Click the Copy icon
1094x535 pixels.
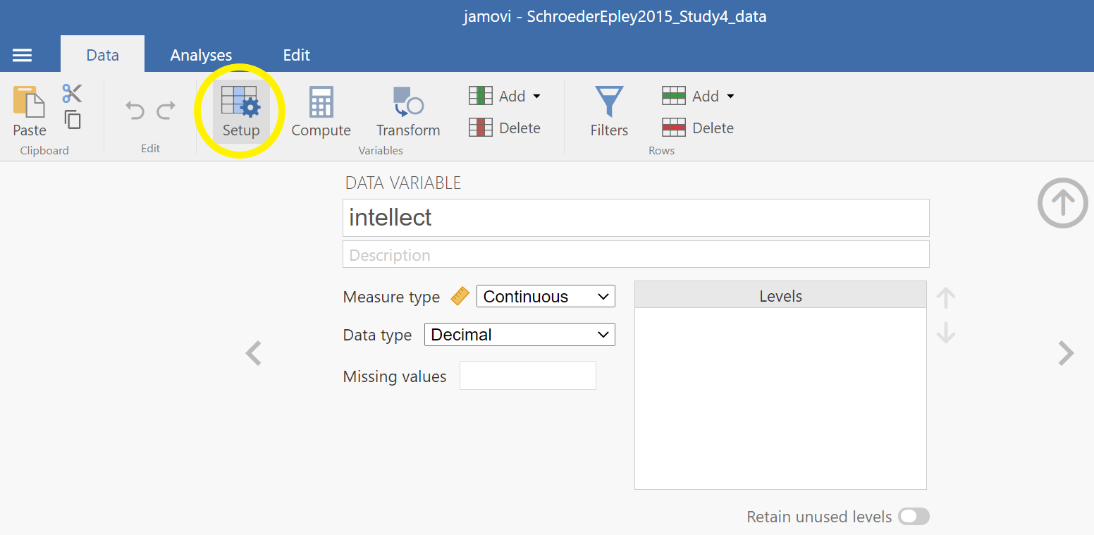click(x=73, y=119)
